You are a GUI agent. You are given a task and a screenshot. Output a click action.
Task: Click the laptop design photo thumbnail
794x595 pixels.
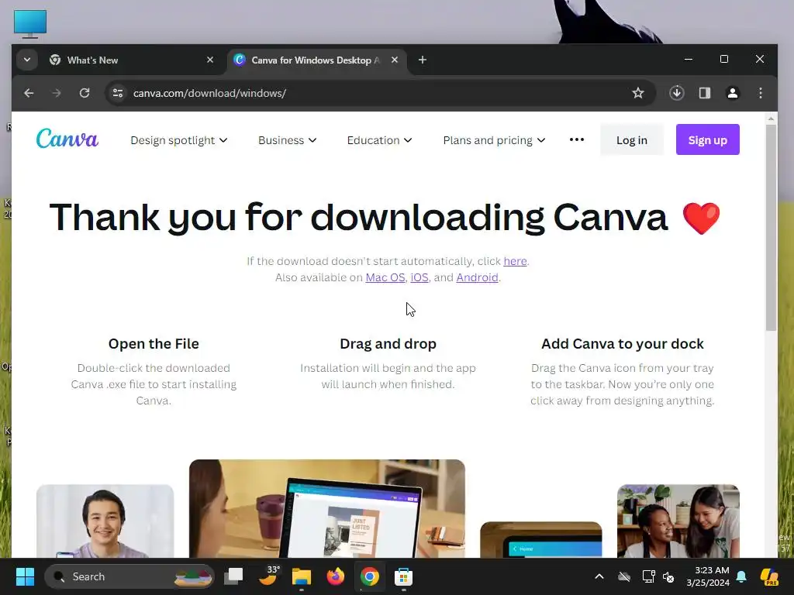(326, 508)
